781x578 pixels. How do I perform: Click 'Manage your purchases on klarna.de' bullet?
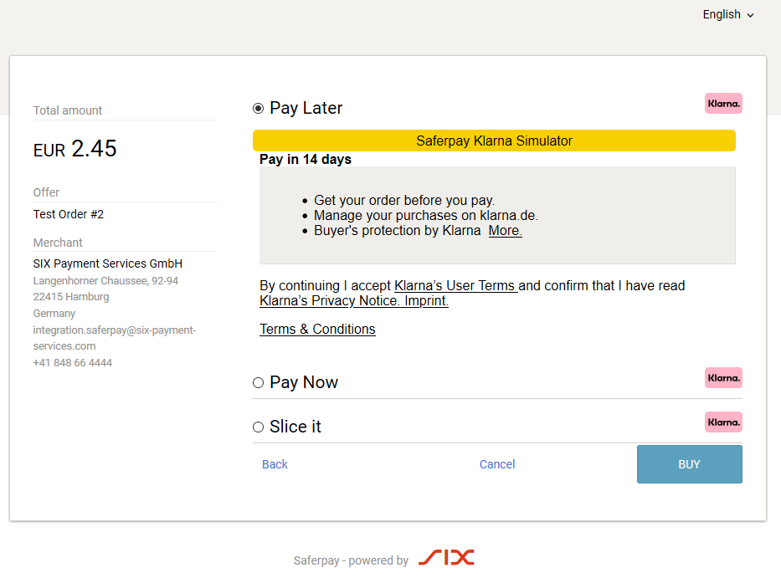pyautogui.click(x=426, y=215)
